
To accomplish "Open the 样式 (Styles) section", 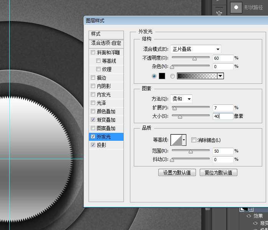I will (106, 34).
